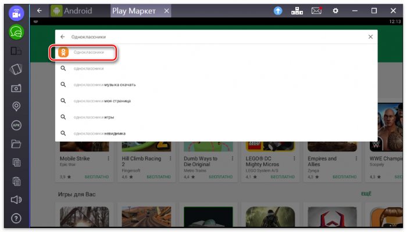This screenshot has height=232, width=407.
Task: Click the volume speaker icon
Action: tap(16, 200)
